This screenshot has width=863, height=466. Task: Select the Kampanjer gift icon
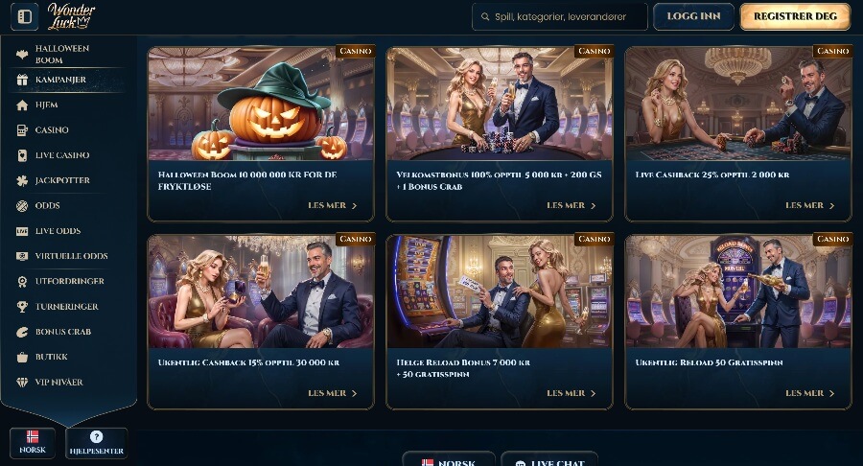22,80
